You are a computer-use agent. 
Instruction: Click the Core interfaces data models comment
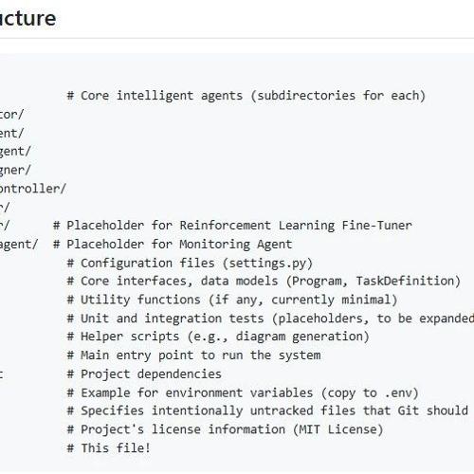point(264,281)
